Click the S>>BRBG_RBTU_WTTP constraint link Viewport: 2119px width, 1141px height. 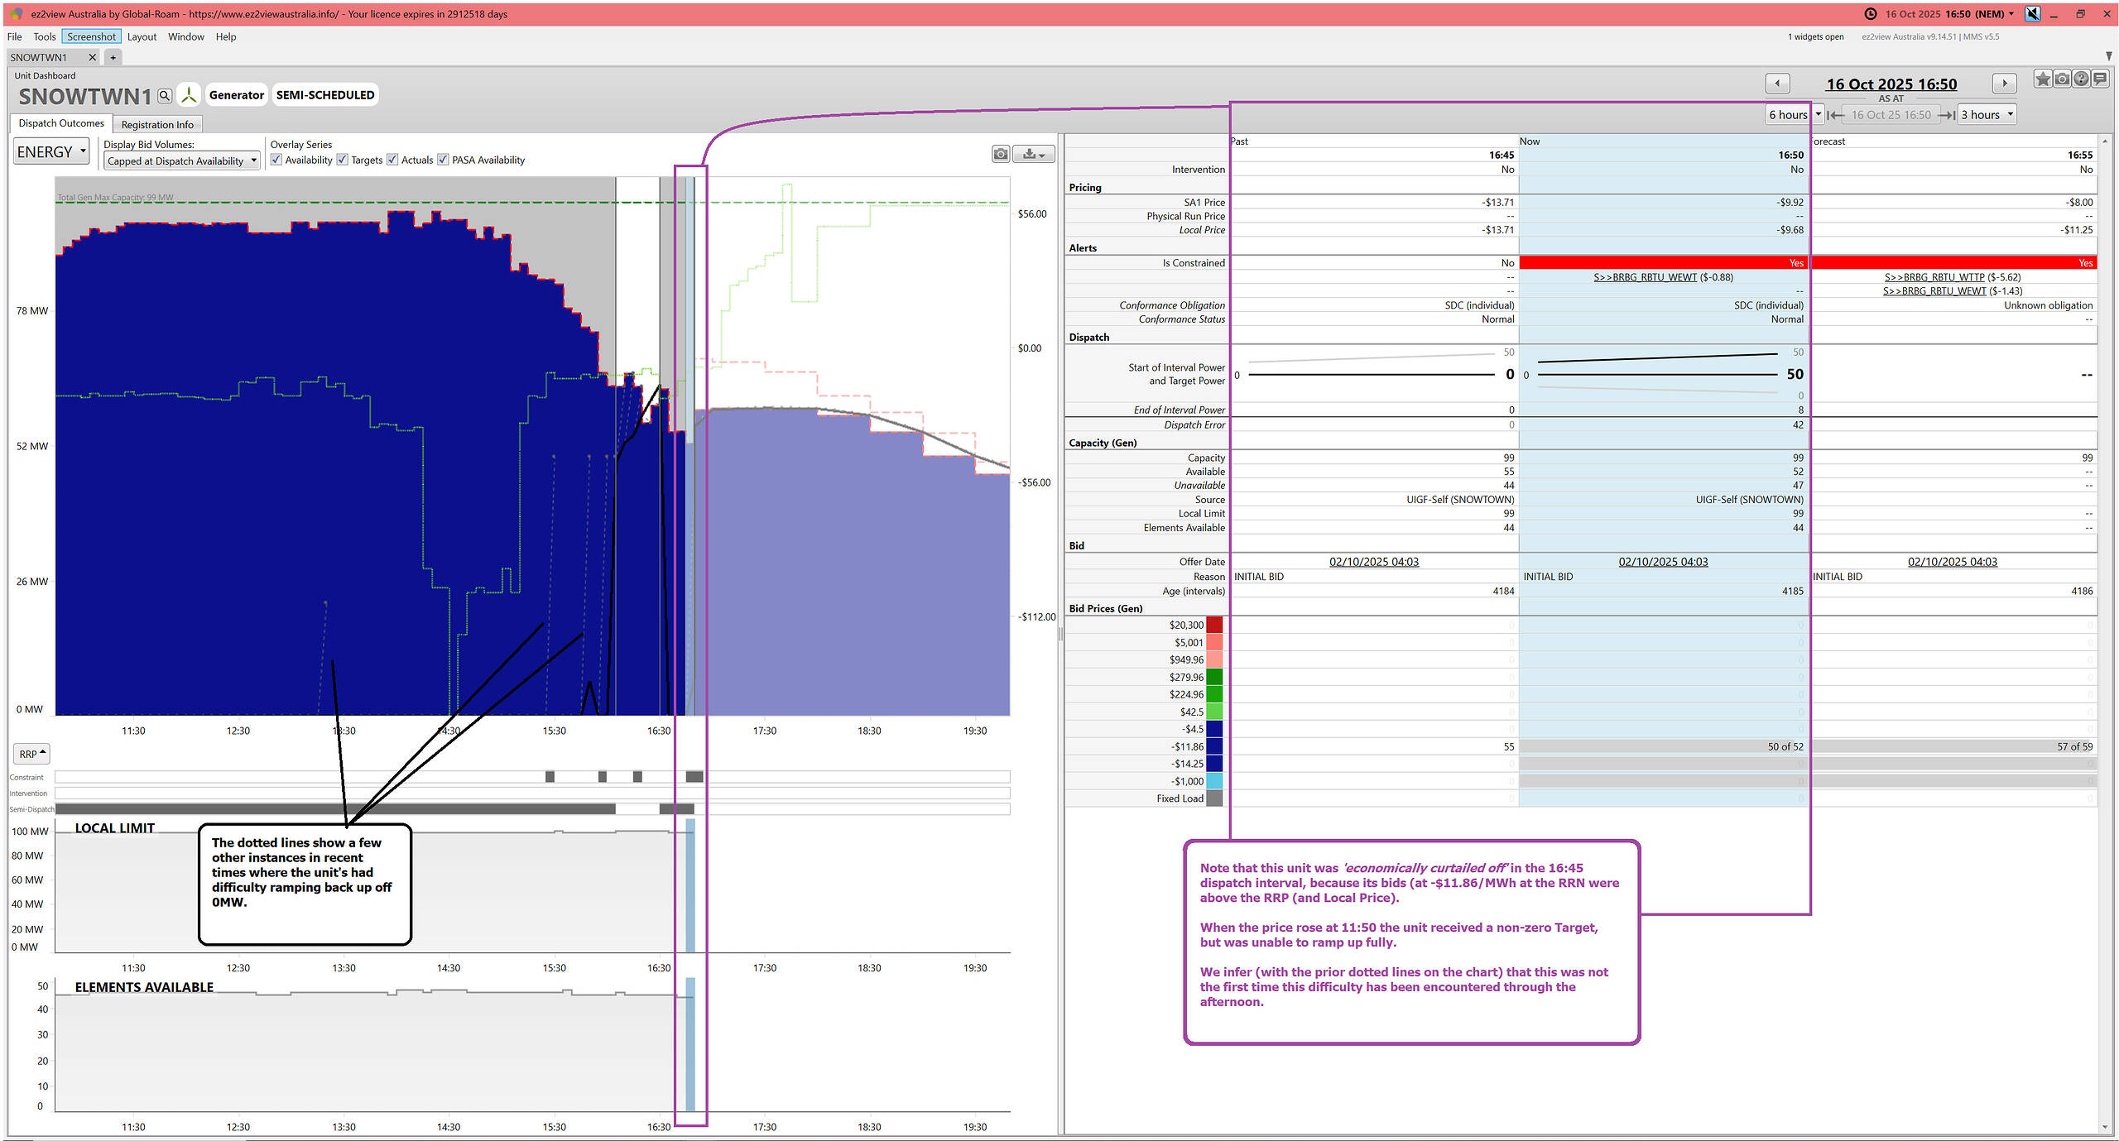(1934, 277)
